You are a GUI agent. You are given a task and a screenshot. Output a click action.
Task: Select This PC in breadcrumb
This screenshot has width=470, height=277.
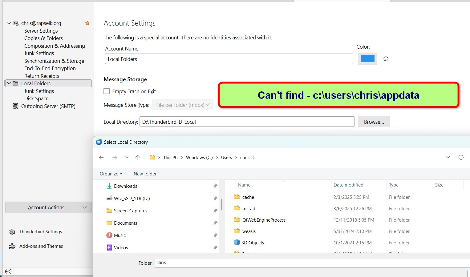point(170,158)
